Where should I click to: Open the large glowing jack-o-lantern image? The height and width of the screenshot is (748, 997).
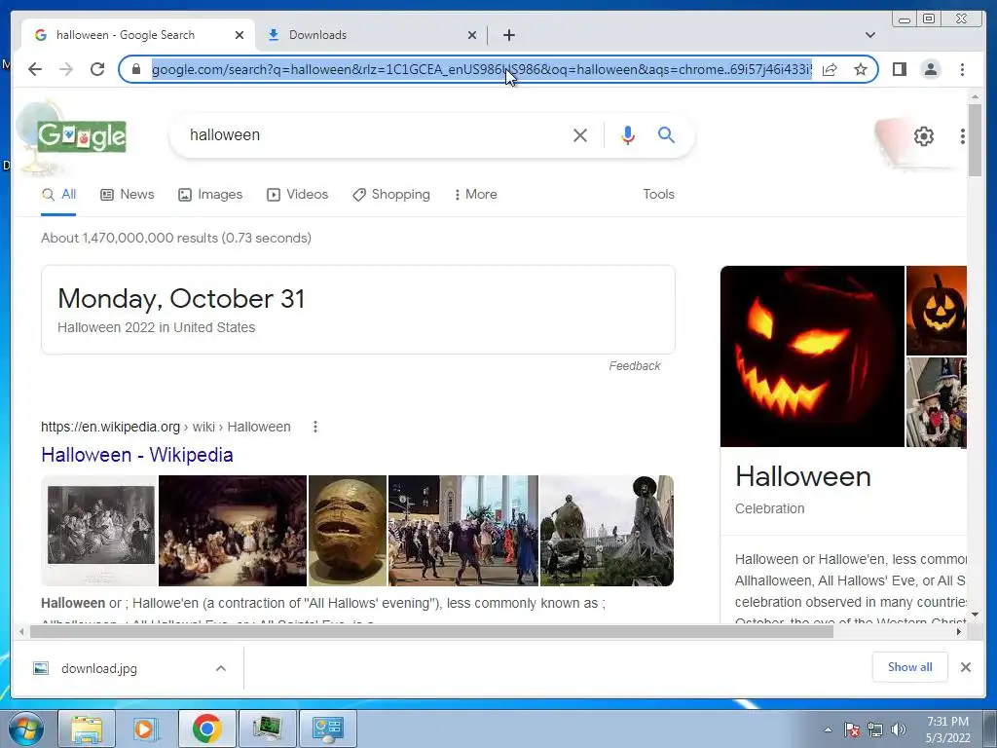tap(812, 356)
